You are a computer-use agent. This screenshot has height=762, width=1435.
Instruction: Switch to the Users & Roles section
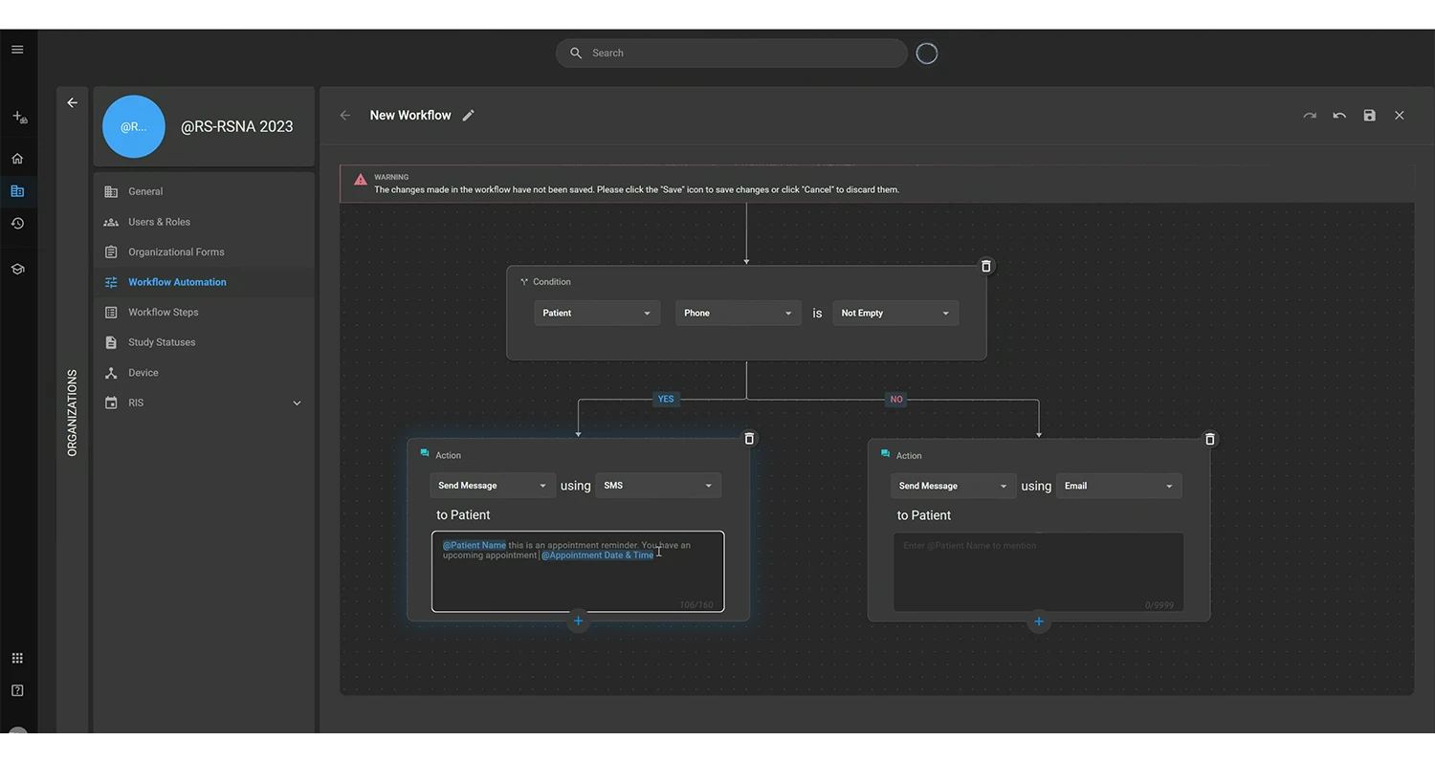tap(159, 221)
